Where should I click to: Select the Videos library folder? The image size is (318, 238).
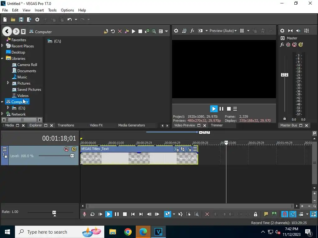23,95
